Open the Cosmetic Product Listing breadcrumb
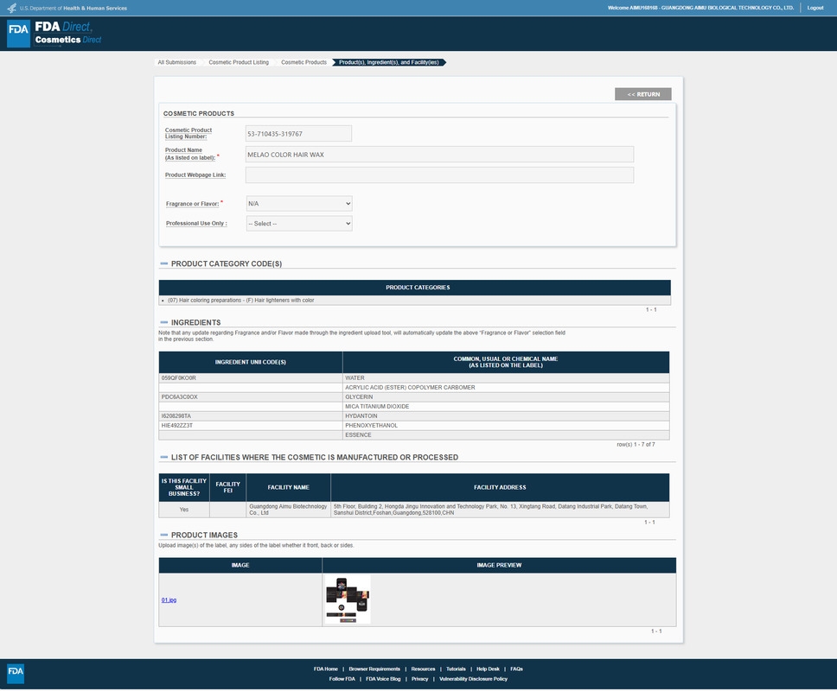The height and width of the screenshot is (691, 837). point(238,62)
